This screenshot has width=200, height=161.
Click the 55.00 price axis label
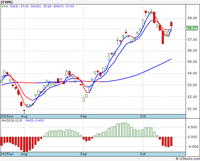pos(192,62)
